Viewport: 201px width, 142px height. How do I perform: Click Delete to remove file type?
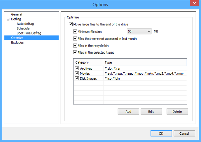(x=177, y=112)
